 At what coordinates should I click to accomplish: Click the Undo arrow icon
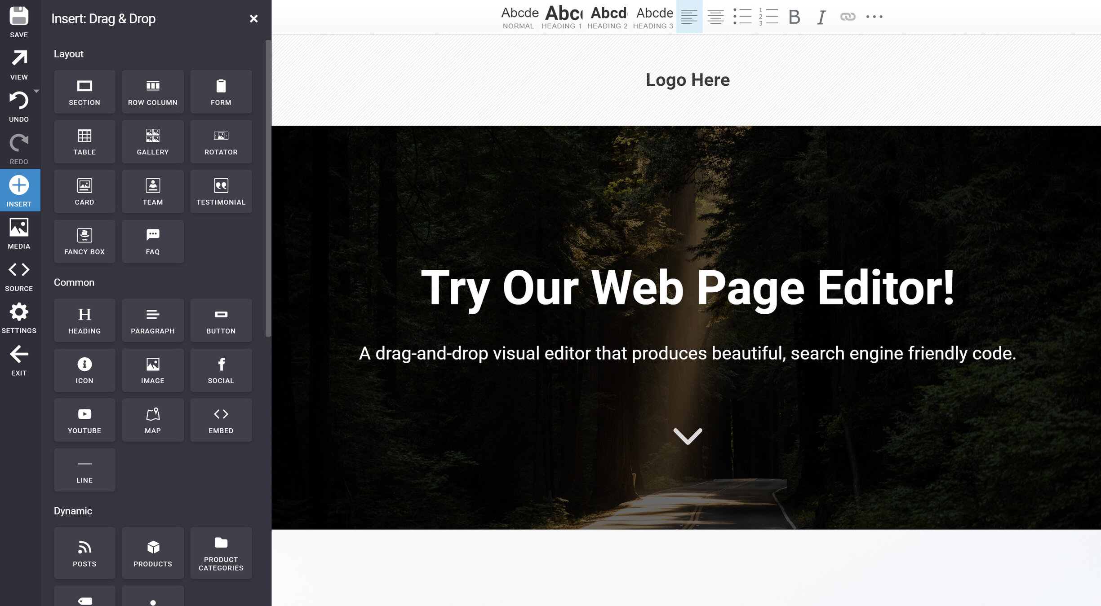(19, 101)
